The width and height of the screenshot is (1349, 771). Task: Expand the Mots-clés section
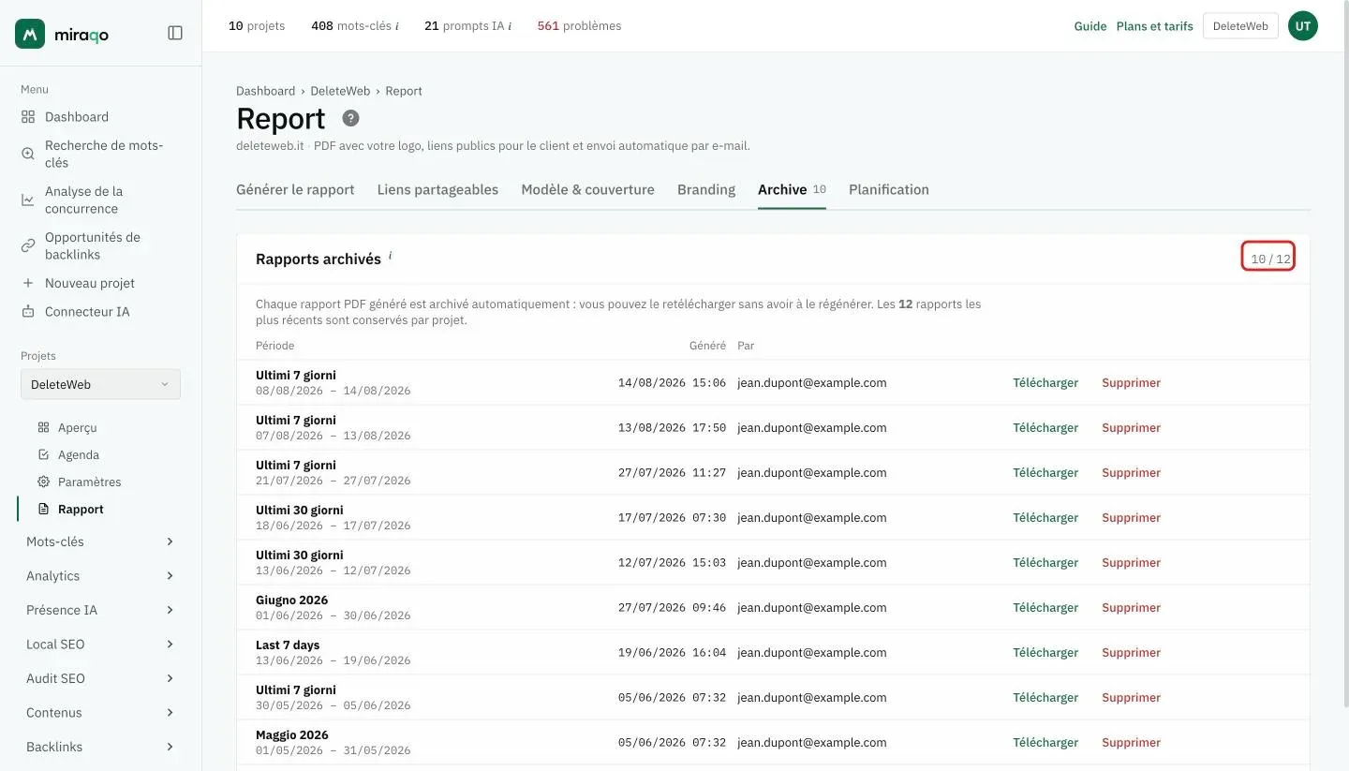click(x=100, y=541)
